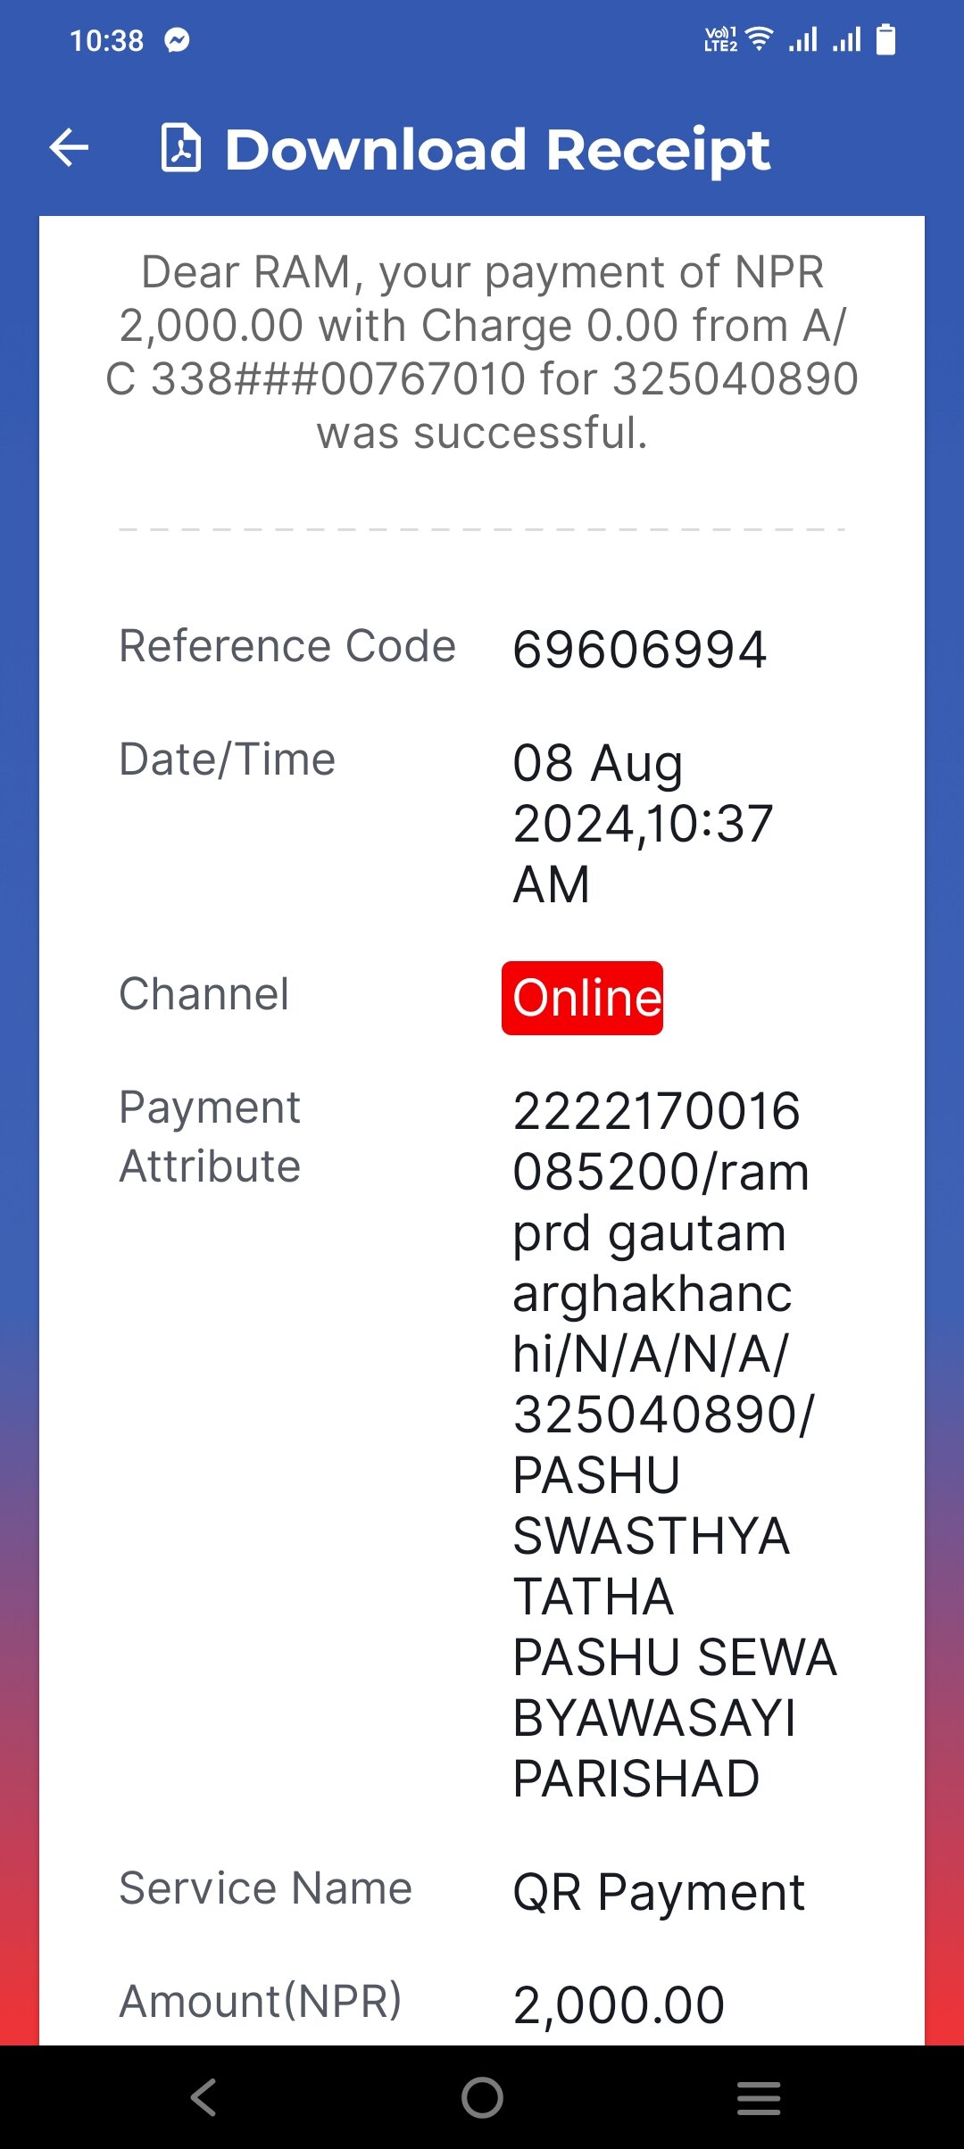Tap the QR Payment service name value
The image size is (964, 2149).
659,1892
